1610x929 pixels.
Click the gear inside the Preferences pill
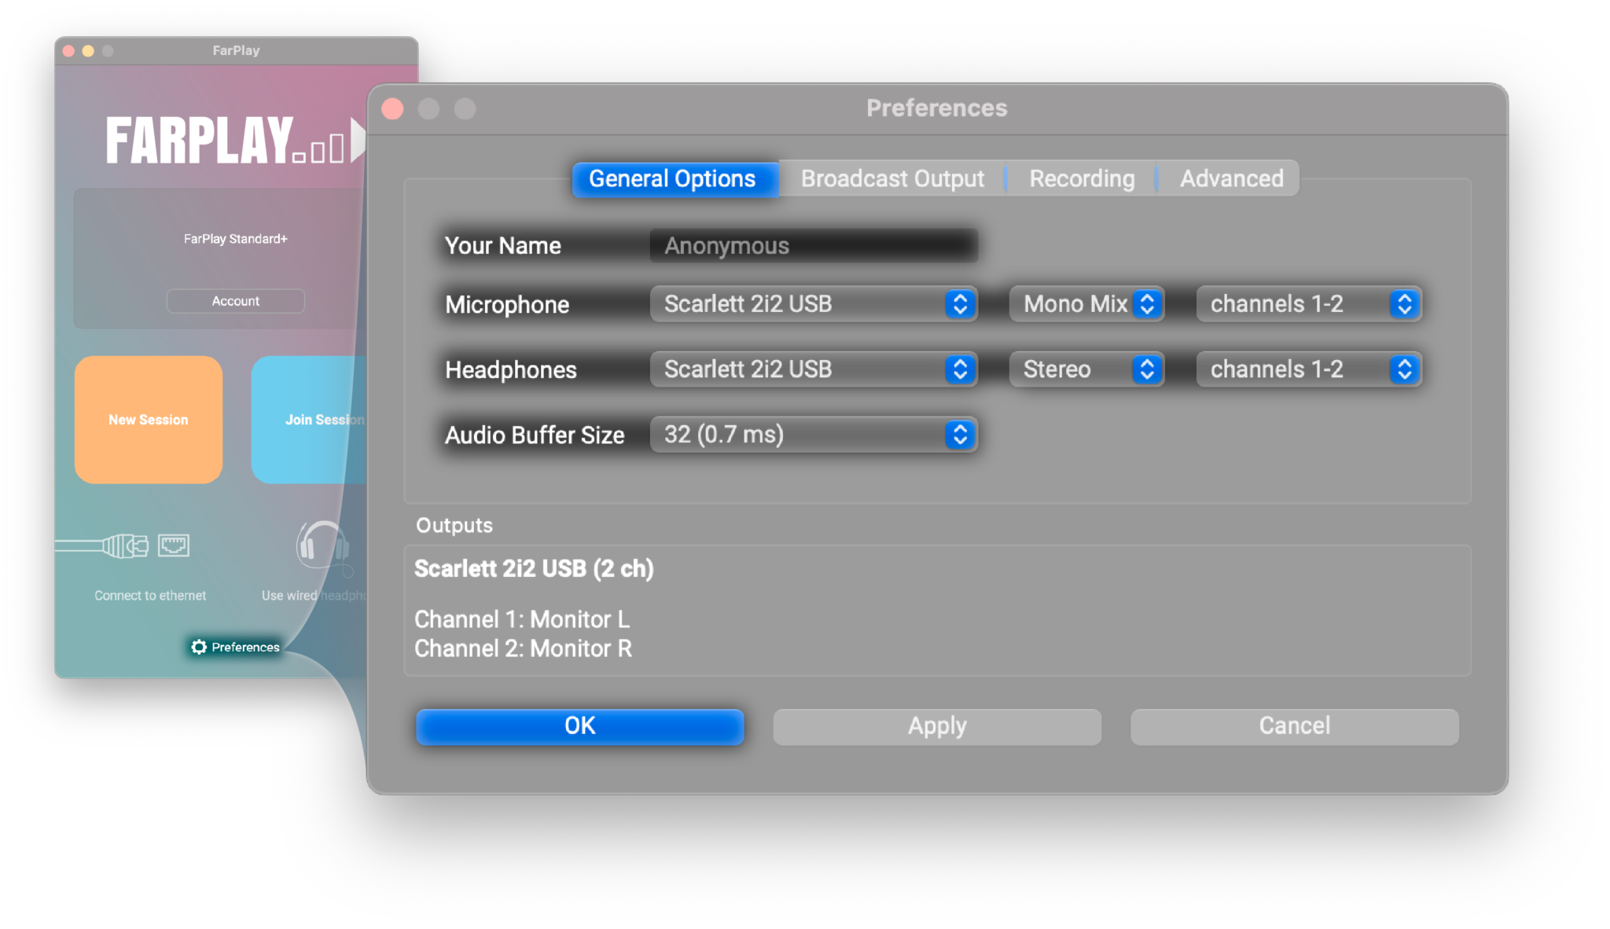[199, 647]
